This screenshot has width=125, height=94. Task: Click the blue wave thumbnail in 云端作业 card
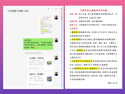point(49,79)
